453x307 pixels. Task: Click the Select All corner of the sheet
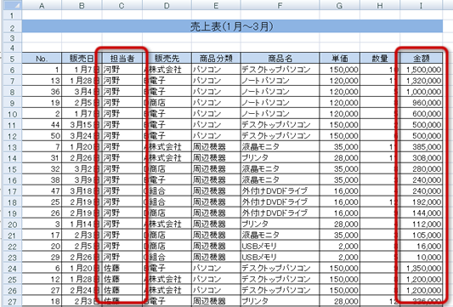tap(12, 4)
